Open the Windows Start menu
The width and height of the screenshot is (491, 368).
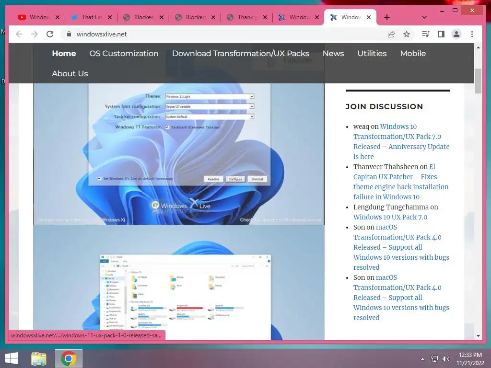click(12, 358)
